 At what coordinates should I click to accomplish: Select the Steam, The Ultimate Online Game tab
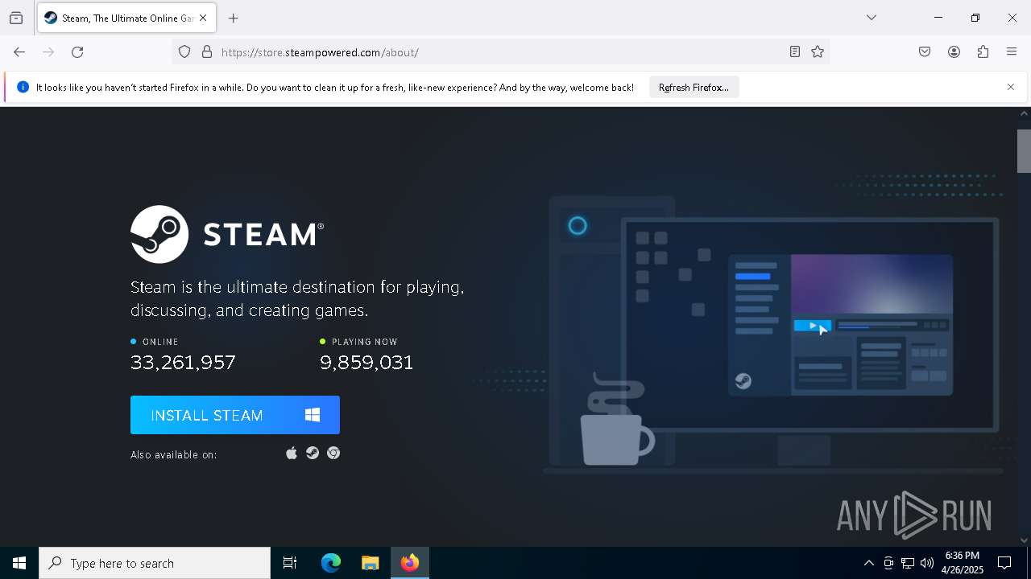pos(126,18)
